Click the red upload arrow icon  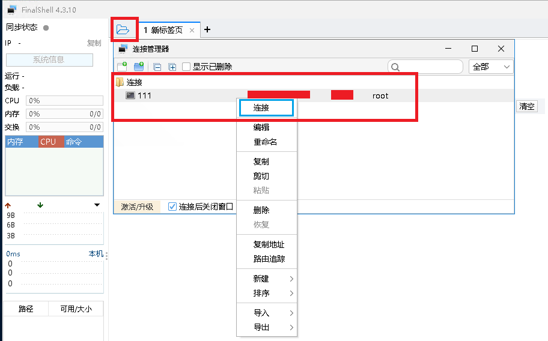8,205
